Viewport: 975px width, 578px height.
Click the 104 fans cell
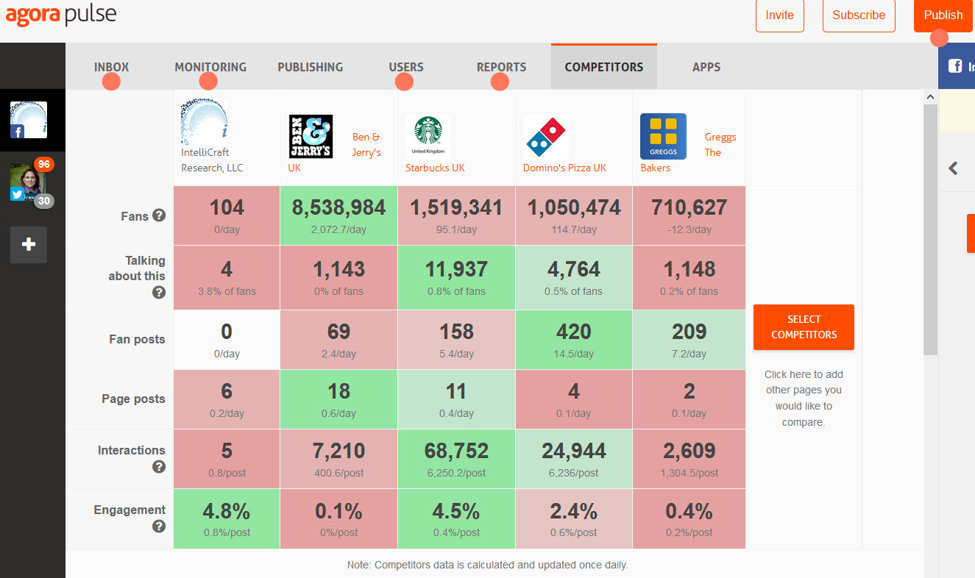[227, 215]
